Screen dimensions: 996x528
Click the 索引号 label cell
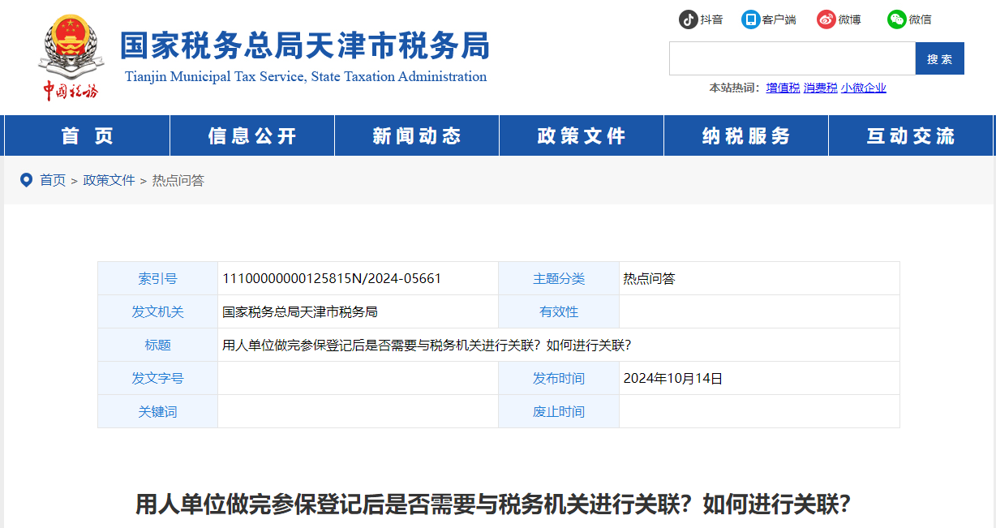coord(157,278)
